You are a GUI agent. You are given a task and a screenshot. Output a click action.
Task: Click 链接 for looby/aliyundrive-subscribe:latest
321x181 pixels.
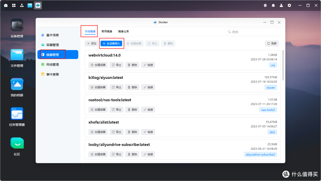[x=148, y=154]
